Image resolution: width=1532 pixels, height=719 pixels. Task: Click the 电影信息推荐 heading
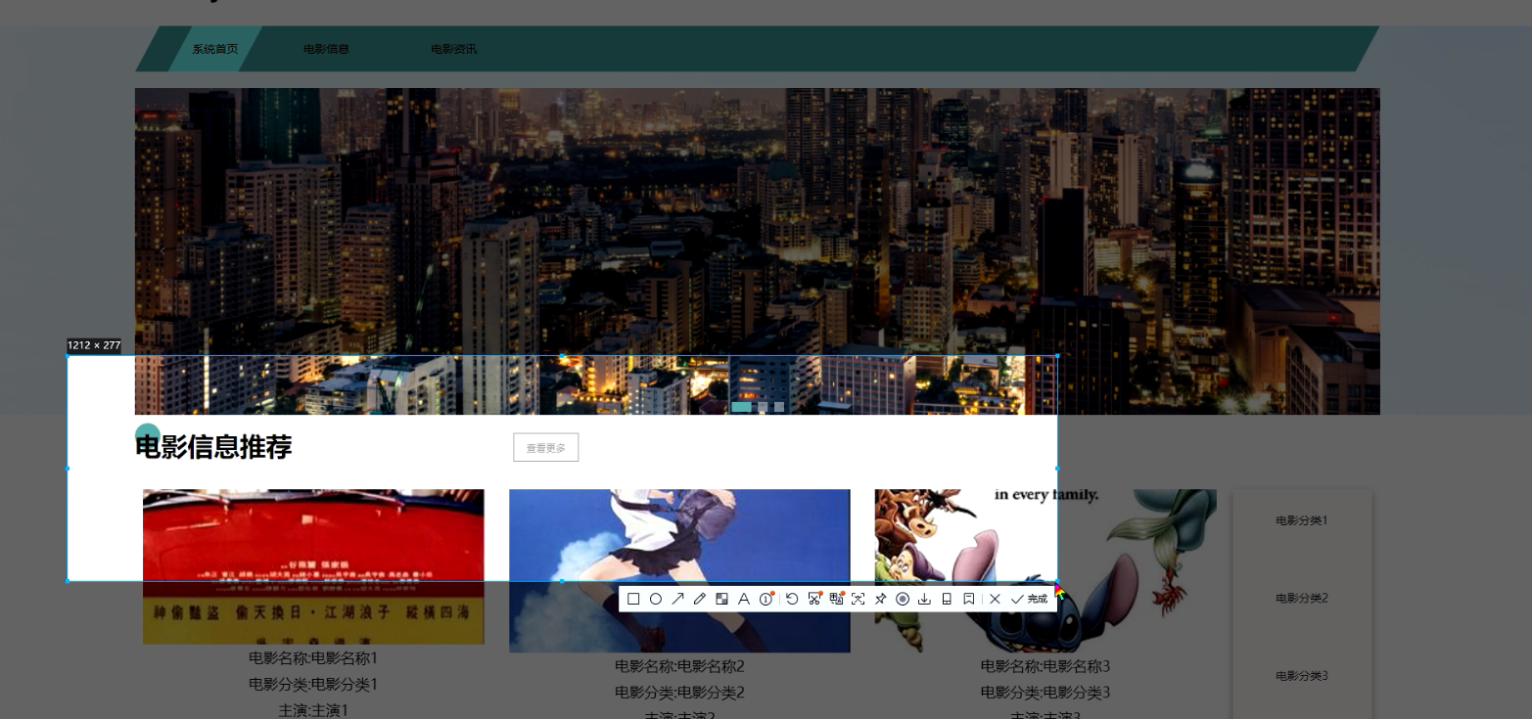213,447
